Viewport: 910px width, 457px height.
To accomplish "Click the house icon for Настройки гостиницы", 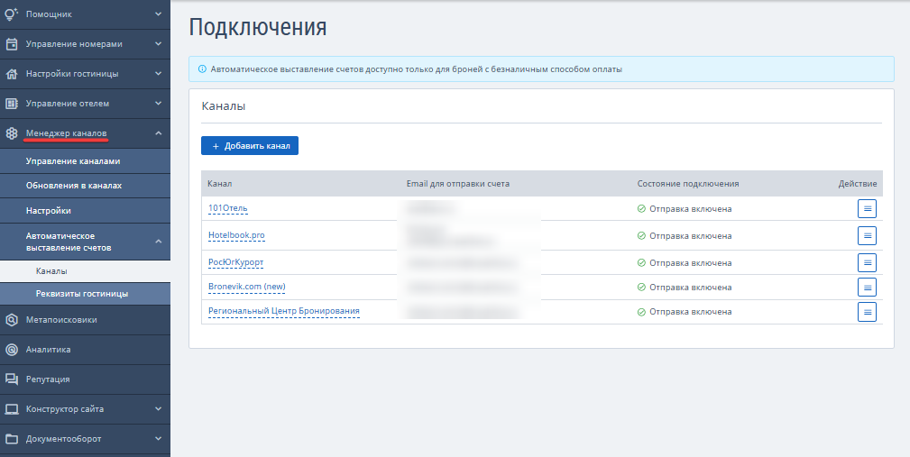I will click(x=12, y=74).
